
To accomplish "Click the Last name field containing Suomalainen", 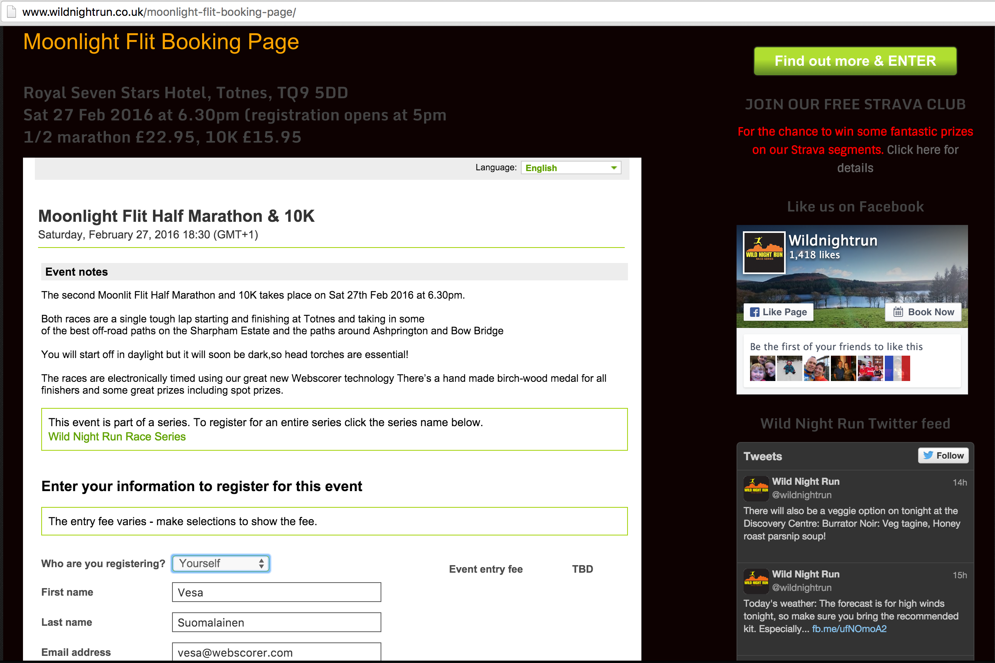I will pos(276,622).
